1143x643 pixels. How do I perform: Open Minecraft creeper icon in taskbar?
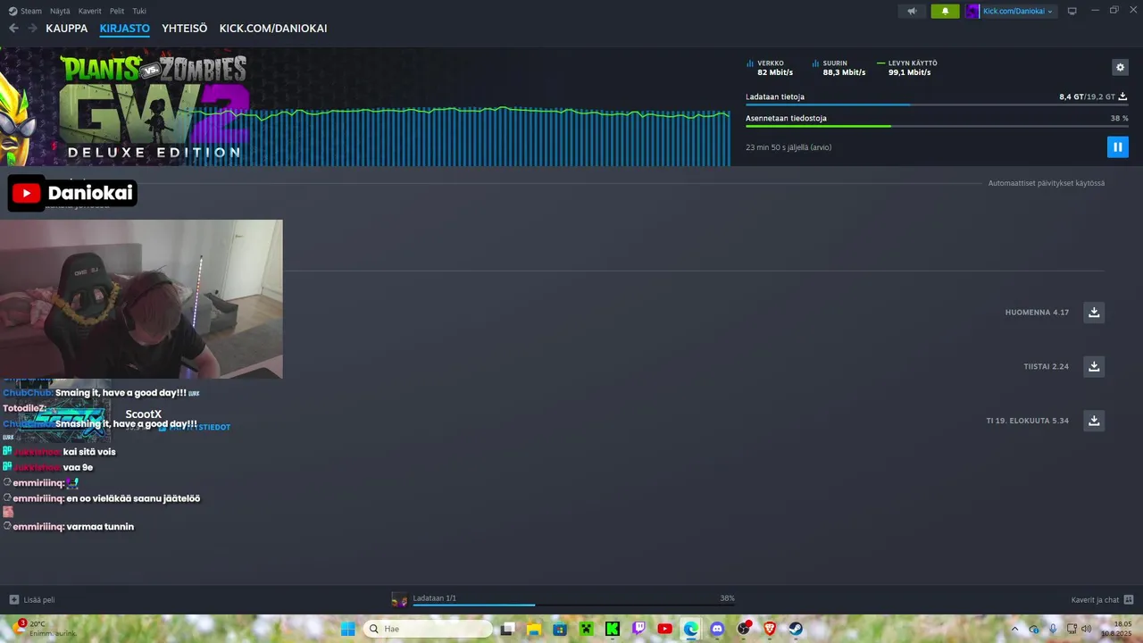586,629
